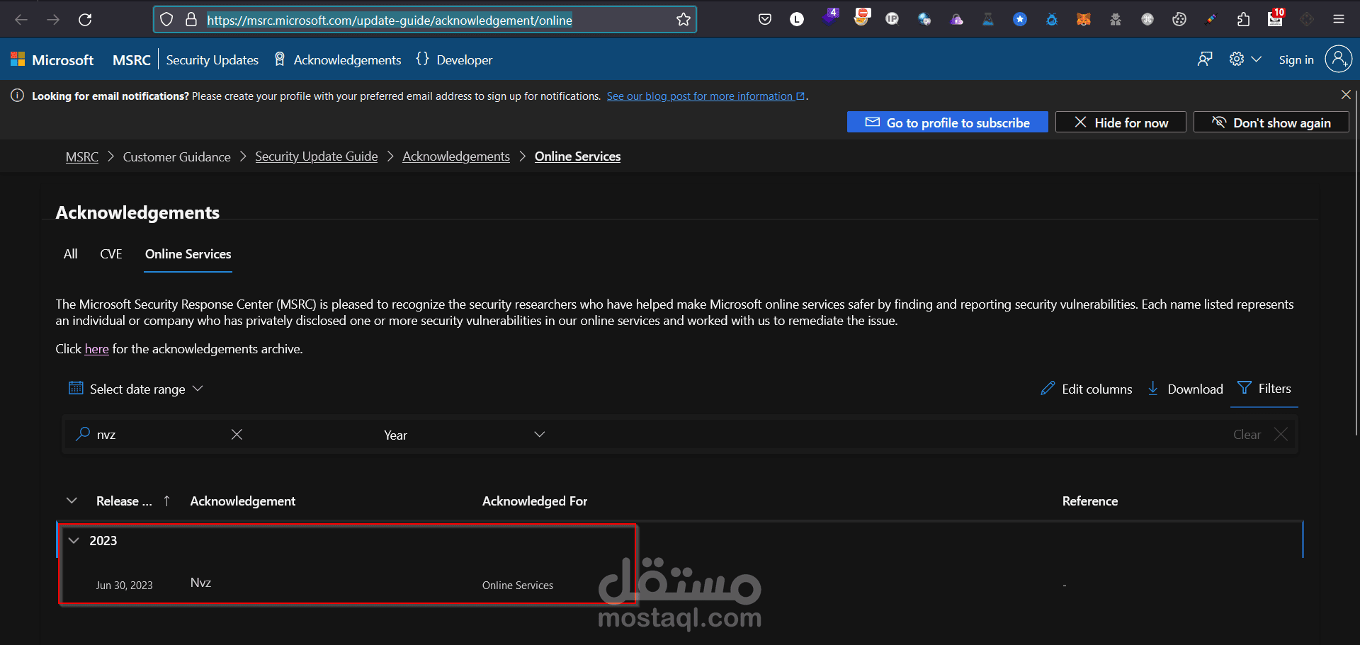Open the cookie editor extension icon

coord(1179,20)
